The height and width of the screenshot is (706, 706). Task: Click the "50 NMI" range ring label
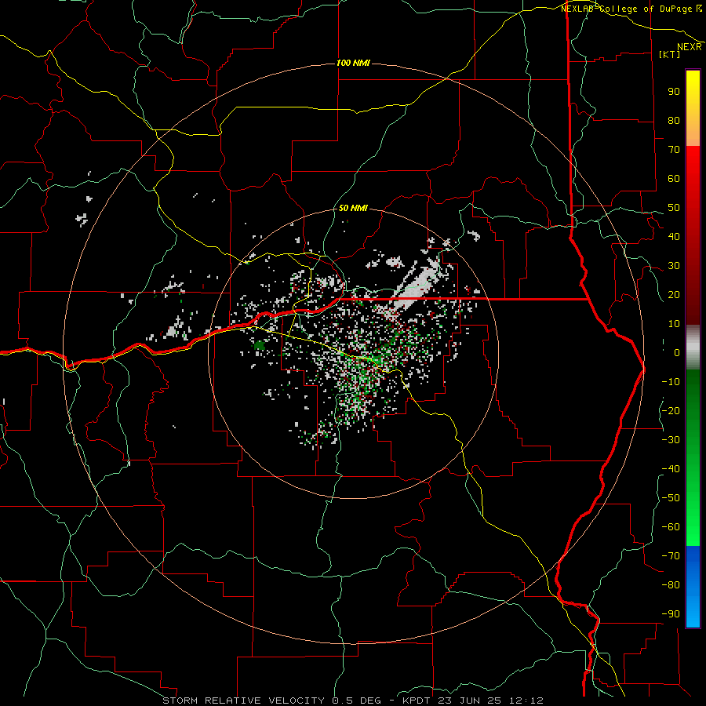353,208
